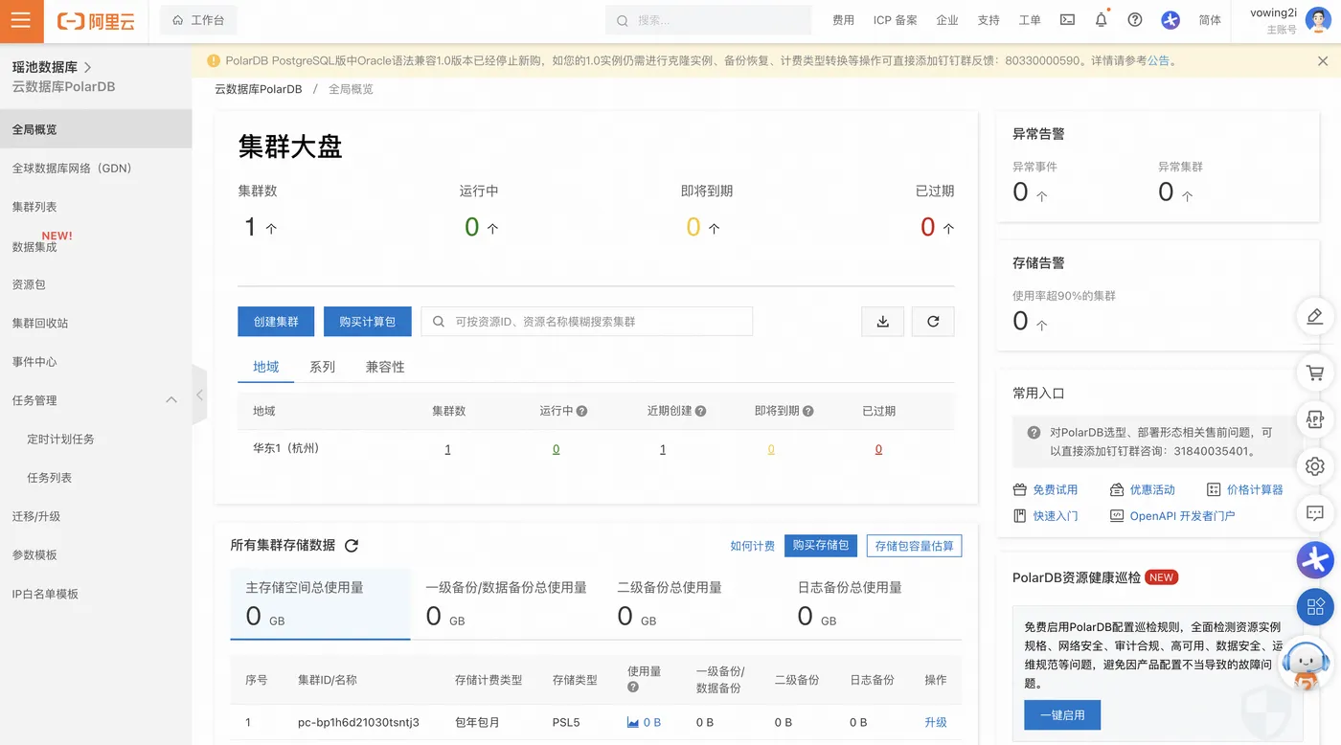Switch to the 系列 tab
The width and height of the screenshot is (1341, 745).
pos(322,367)
